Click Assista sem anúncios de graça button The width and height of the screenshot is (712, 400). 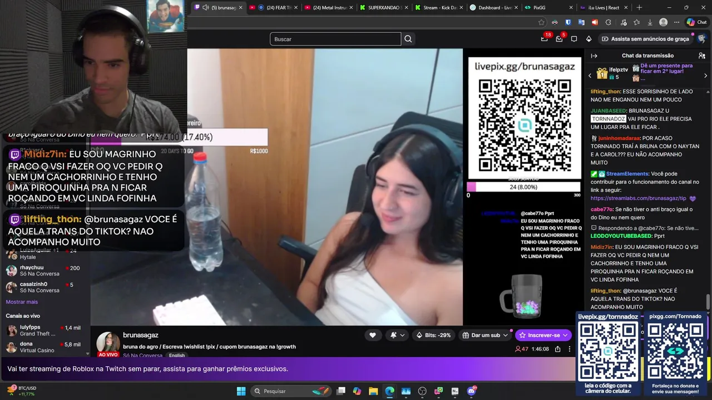[x=645, y=39]
